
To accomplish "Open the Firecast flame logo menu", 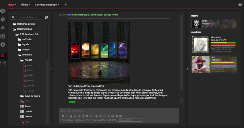I will [x=3, y=11].
